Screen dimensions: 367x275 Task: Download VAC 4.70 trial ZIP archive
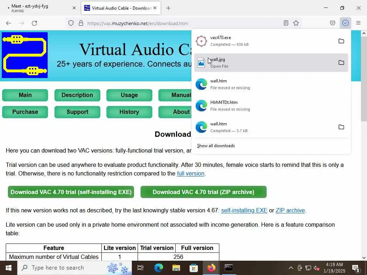pos(204,192)
